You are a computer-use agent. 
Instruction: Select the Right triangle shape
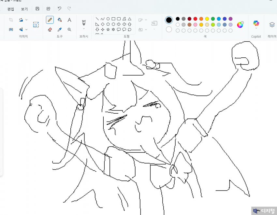point(97,24)
